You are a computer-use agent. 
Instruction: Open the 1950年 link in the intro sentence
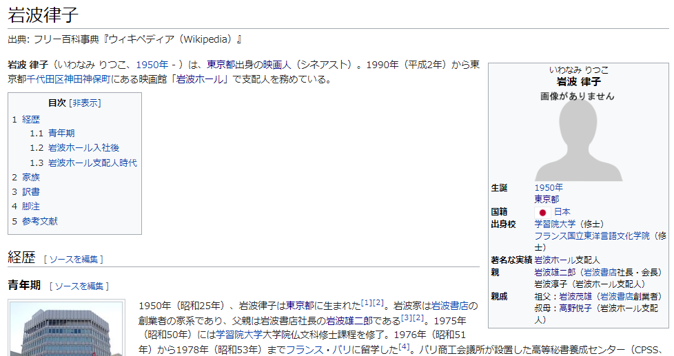[152, 65]
